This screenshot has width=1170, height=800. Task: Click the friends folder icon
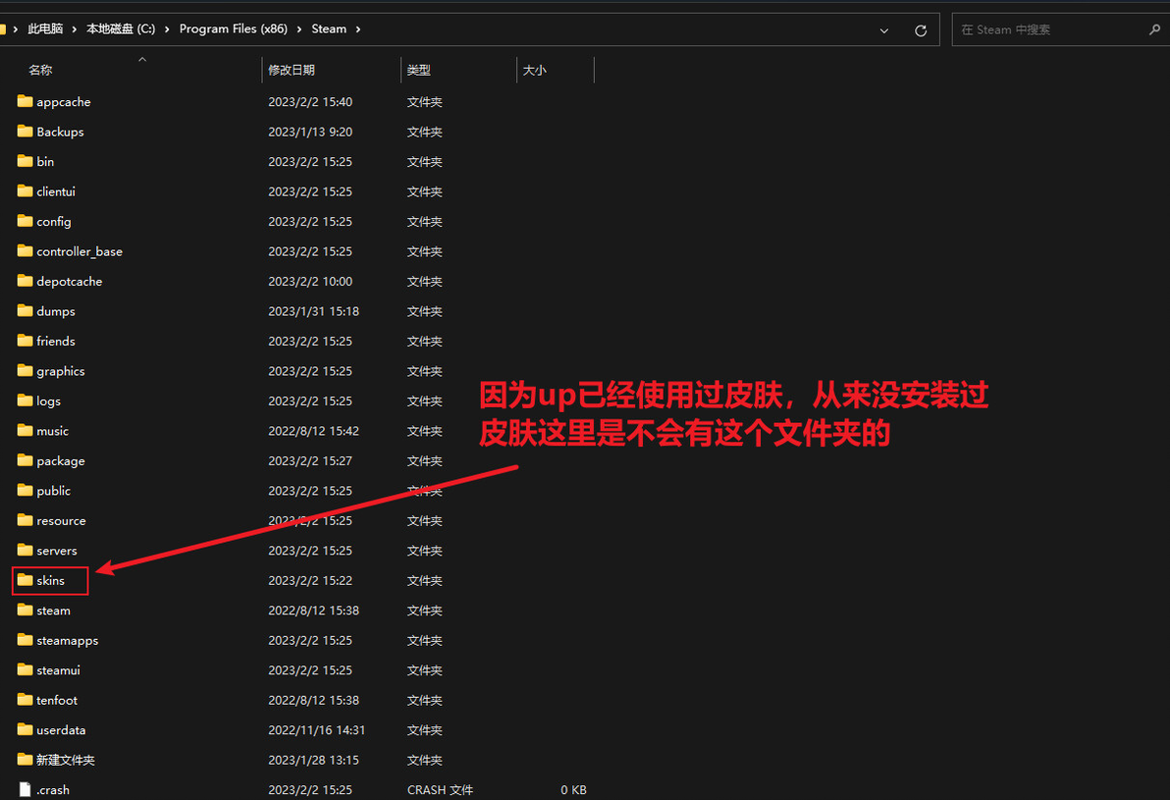25,341
